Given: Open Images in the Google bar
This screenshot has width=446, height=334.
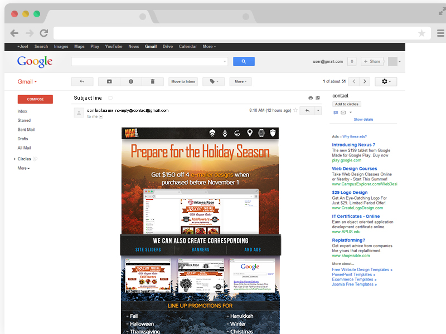Looking at the screenshot, I should pos(61,47).
